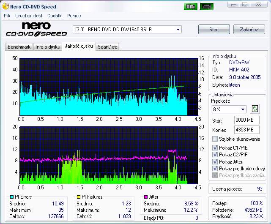Click the Nero CD-DVD Speed title bar icon

click(x=5, y=6)
